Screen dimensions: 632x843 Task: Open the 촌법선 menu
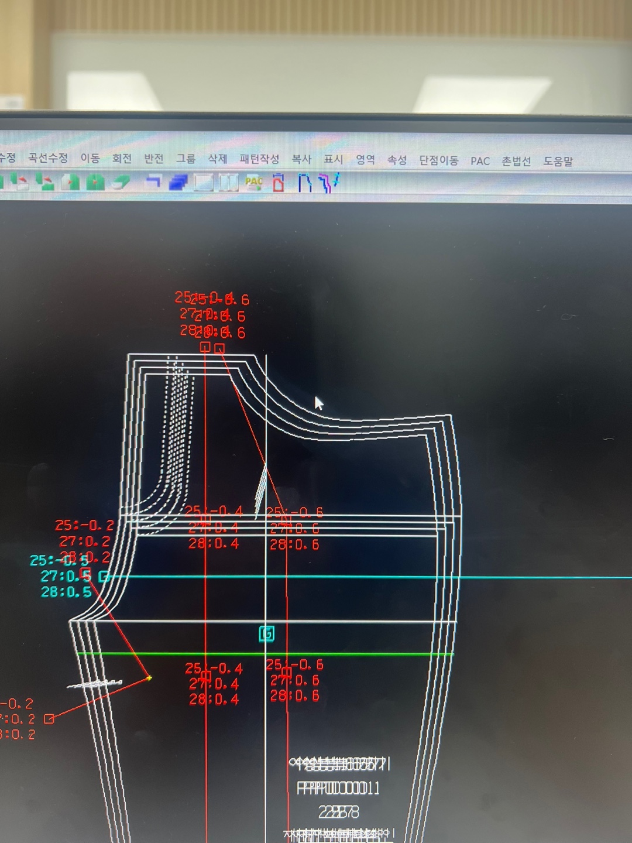click(x=516, y=161)
